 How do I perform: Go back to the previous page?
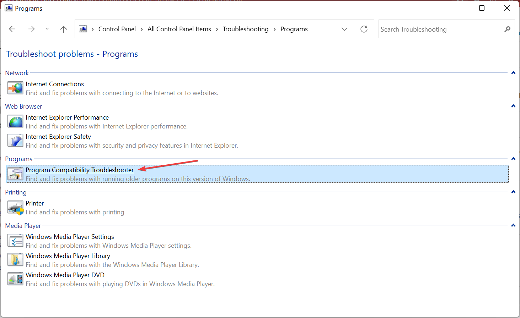(x=12, y=29)
